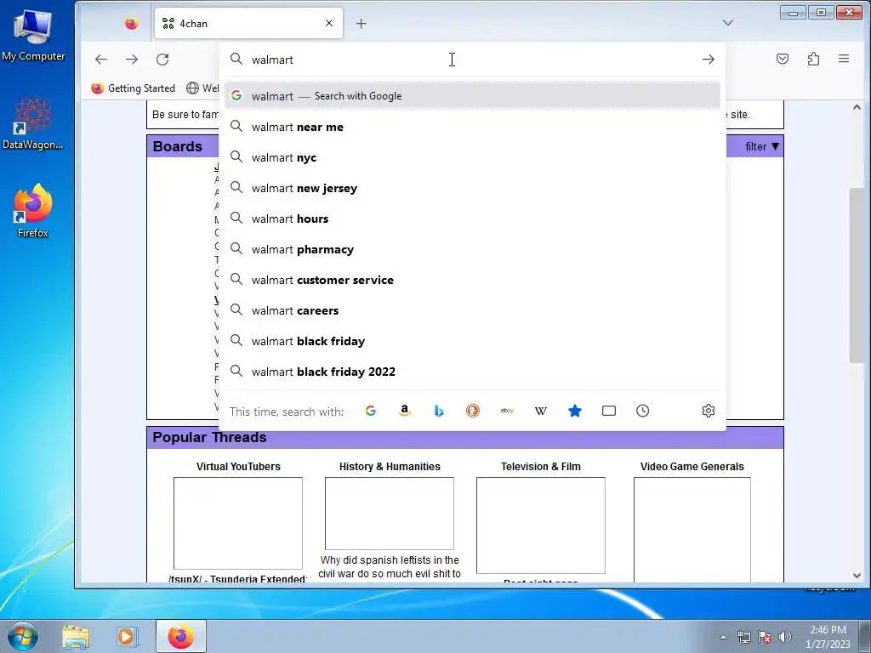Select suggestion 'walmart customer service'
871x653 pixels.
click(x=473, y=280)
